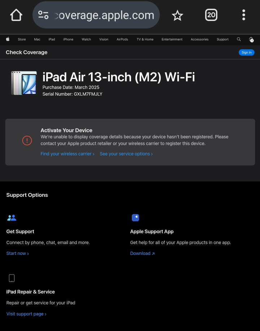This screenshot has width=260, height=331.
Task: Open the iPad menu item
Action: click(x=52, y=39)
